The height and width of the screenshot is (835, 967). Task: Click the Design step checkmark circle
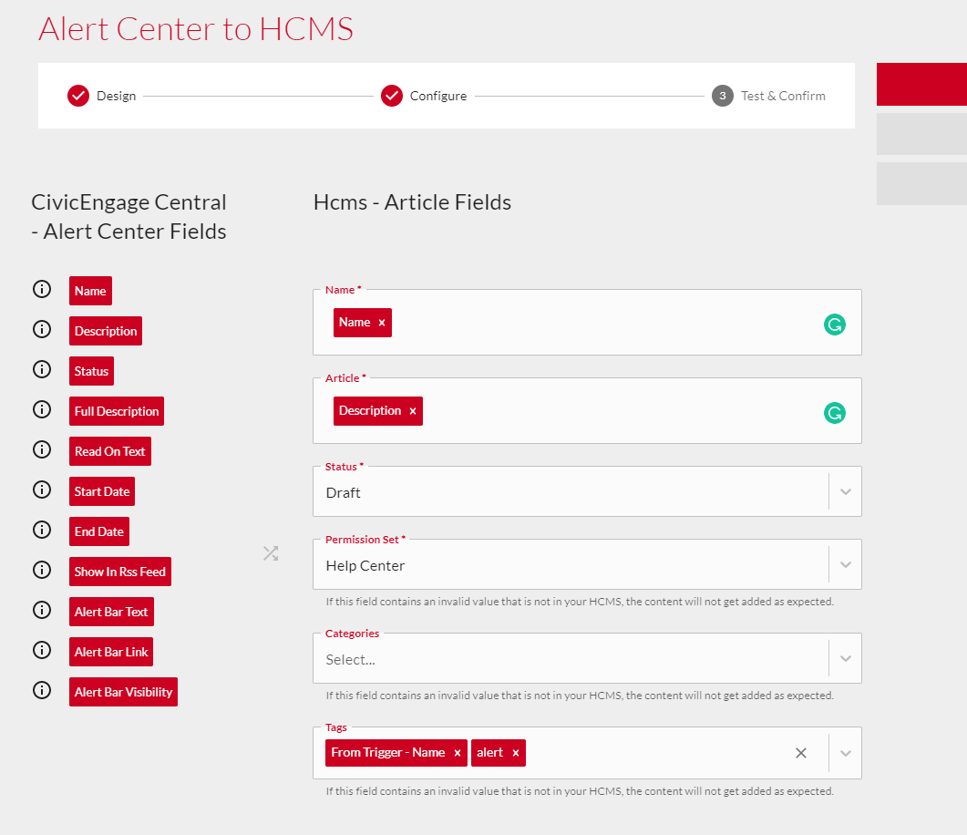78,96
